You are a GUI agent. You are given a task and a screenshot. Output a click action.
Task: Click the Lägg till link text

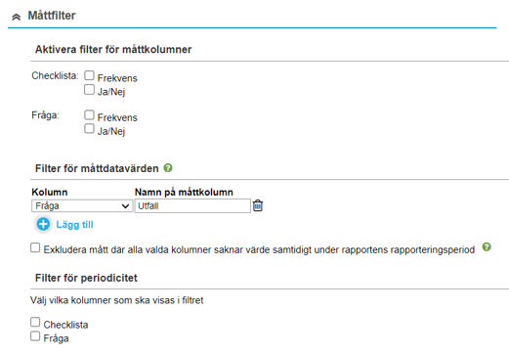(x=74, y=225)
